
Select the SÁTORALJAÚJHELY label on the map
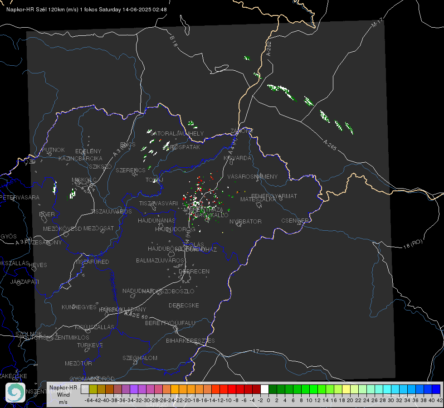tap(177, 133)
